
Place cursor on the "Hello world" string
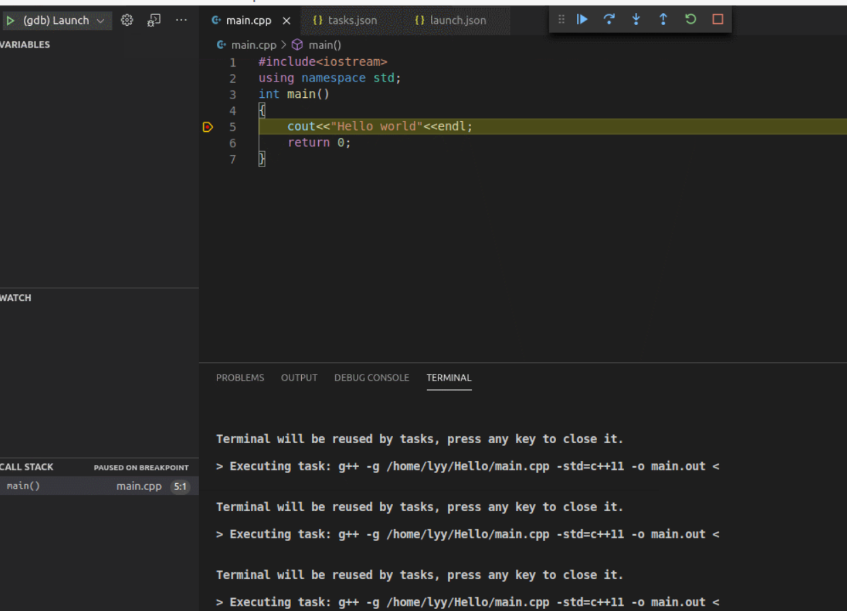(x=377, y=126)
